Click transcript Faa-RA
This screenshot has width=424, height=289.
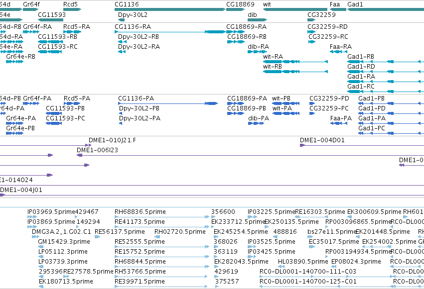[338, 52]
